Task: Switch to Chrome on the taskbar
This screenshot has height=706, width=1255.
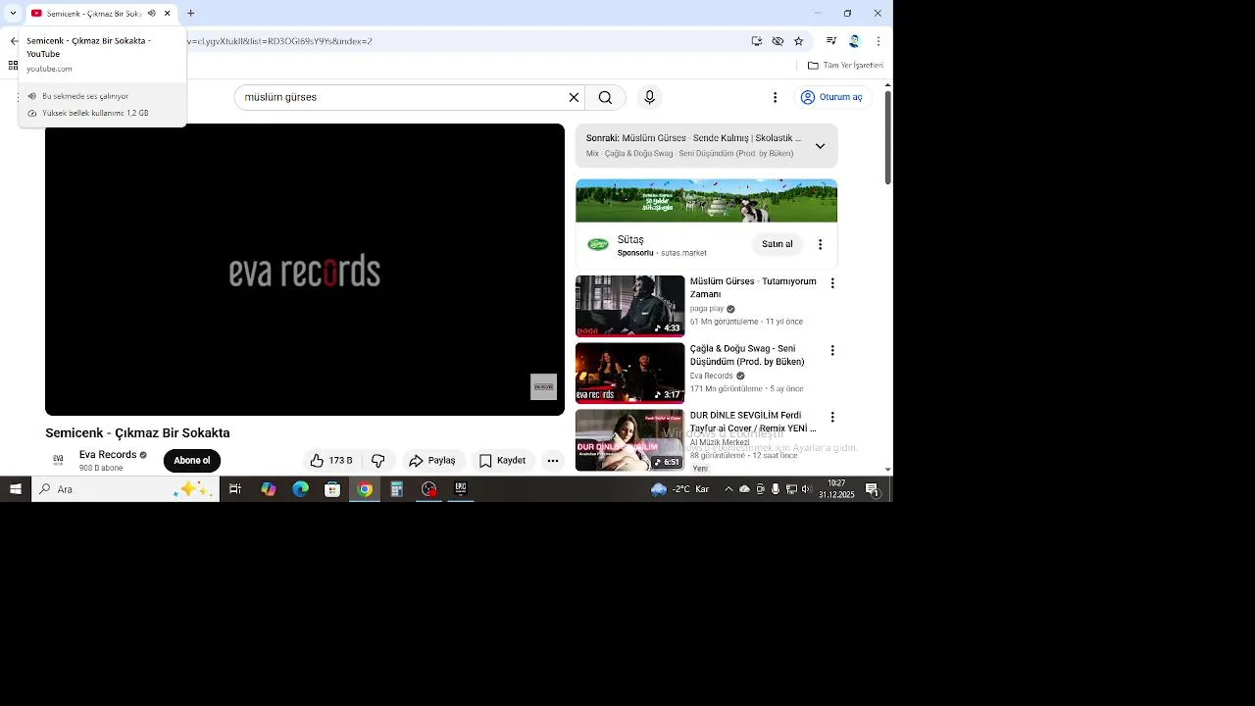Action: coord(365,489)
